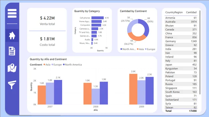Sort table by CountryRegion column header
209x117 pixels.
(x=174, y=12)
